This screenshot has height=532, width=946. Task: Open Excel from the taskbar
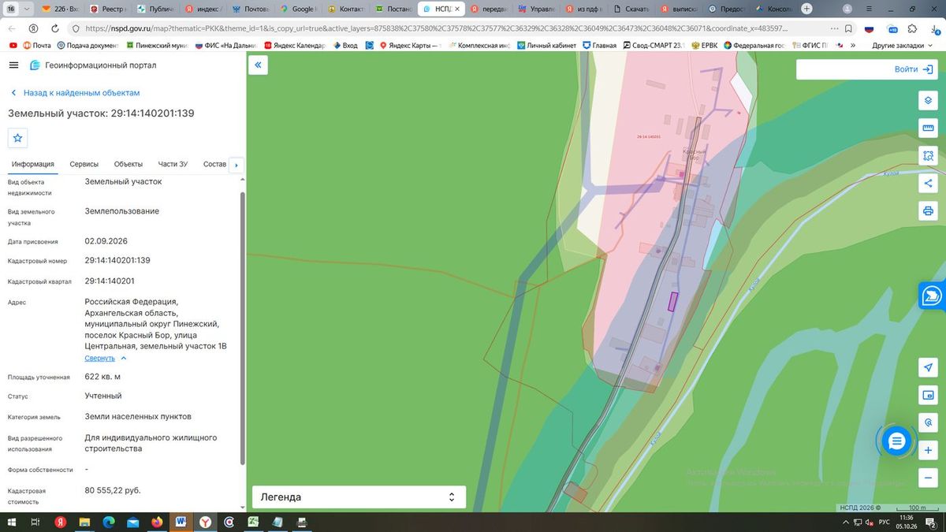coord(253,522)
